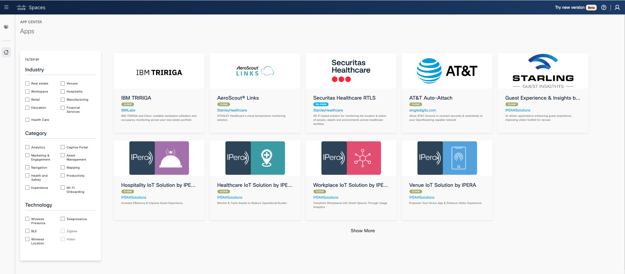Click the help question mark icon
This screenshot has width=625, height=274.
click(x=604, y=7)
